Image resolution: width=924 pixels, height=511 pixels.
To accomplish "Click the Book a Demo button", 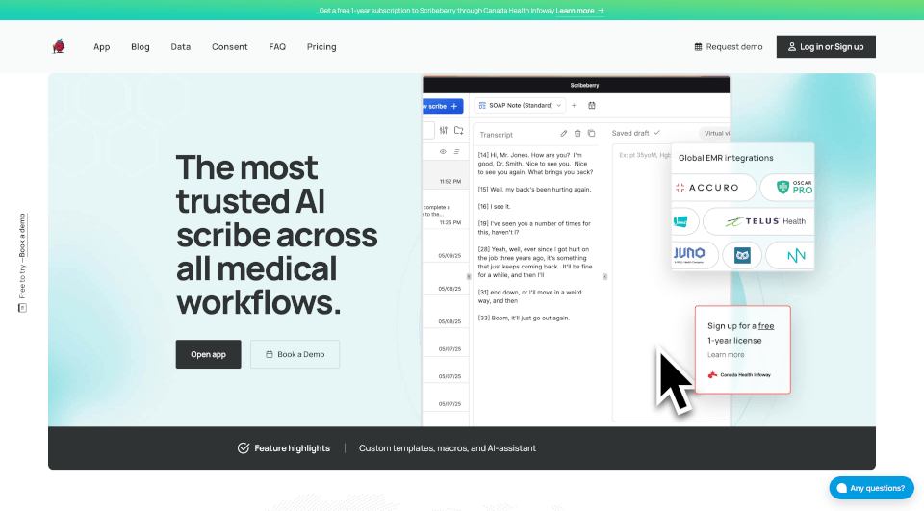I will click(295, 354).
